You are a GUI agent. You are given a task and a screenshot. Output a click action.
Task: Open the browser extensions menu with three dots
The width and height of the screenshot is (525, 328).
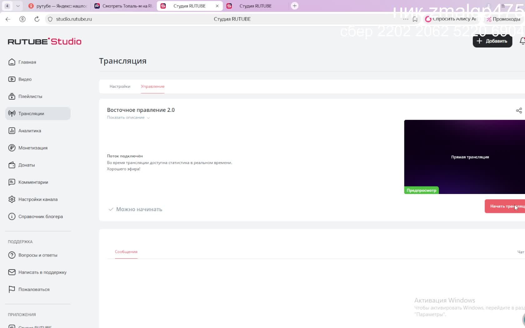[405, 19]
